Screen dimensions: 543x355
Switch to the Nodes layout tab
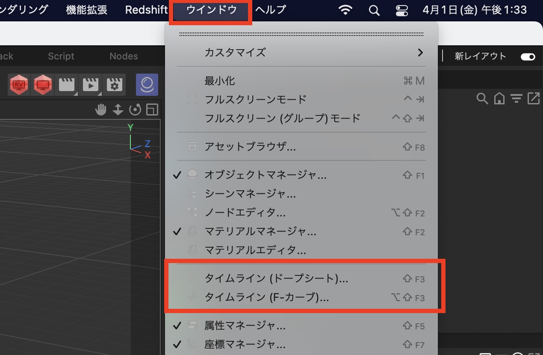pyautogui.click(x=124, y=56)
